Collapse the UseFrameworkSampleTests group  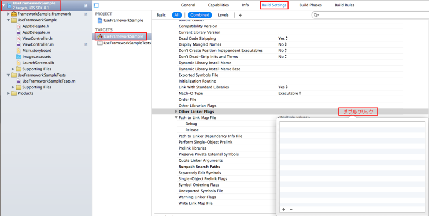point(9,75)
